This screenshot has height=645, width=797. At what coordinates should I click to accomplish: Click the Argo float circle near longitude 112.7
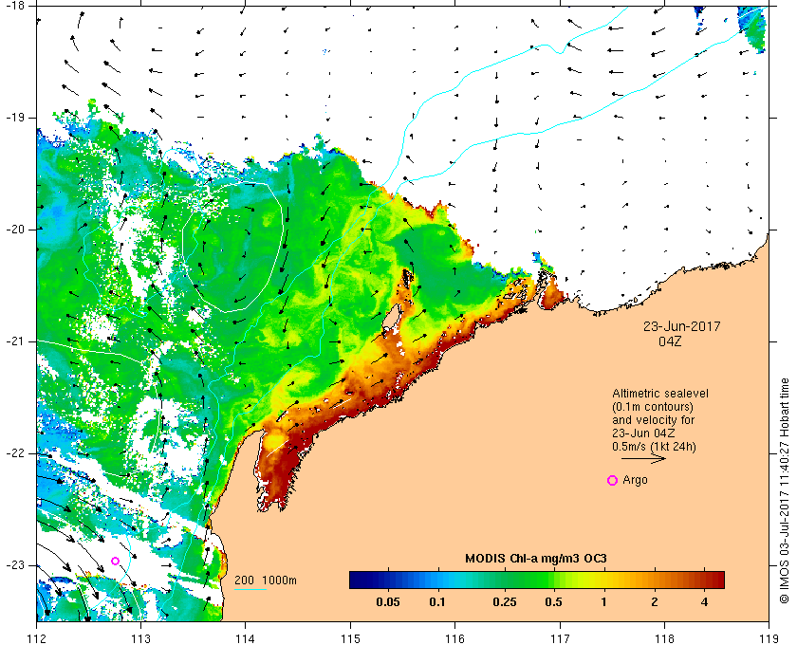[x=116, y=562]
